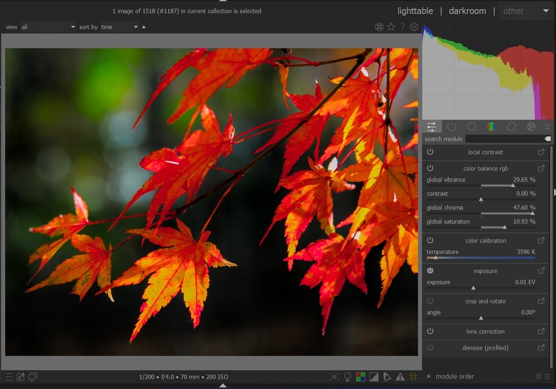Switch to the effect modules group tab

(531, 126)
